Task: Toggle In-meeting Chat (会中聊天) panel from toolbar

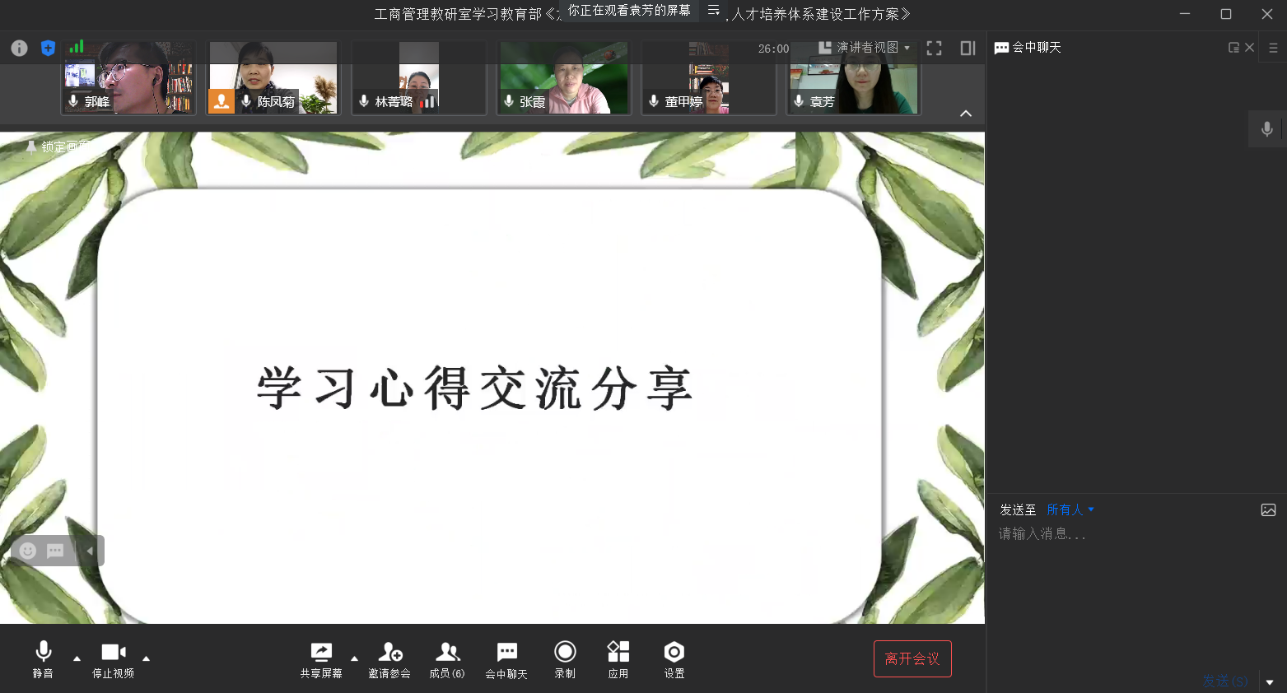Action: pyautogui.click(x=506, y=659)
